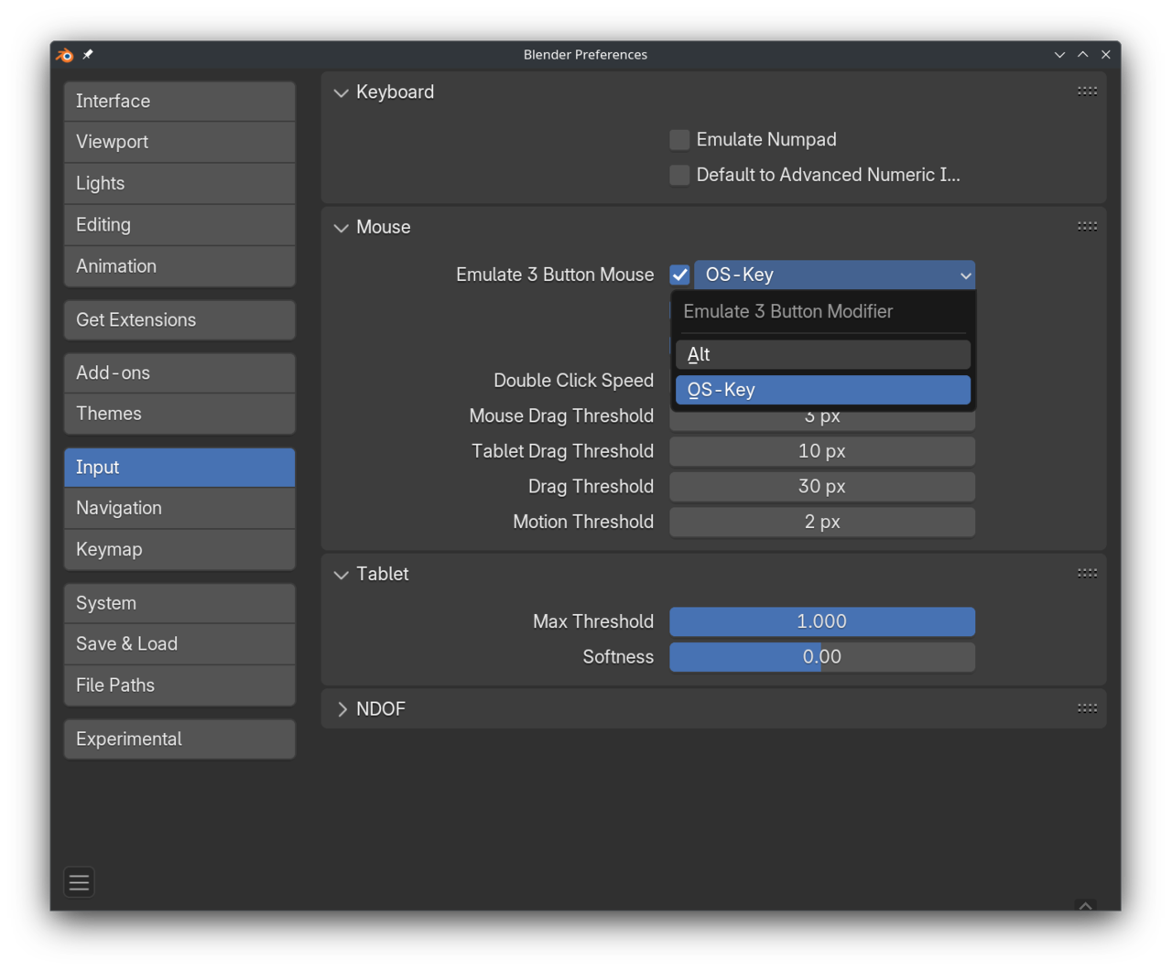Open the Lights preferences tab

point(179,183)
